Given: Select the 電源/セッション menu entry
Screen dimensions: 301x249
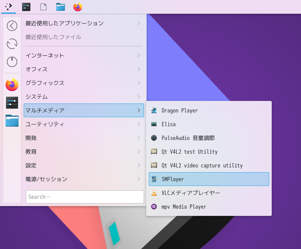Looking at the screenshot, I should pyautogui.click(x=84, y=179).
